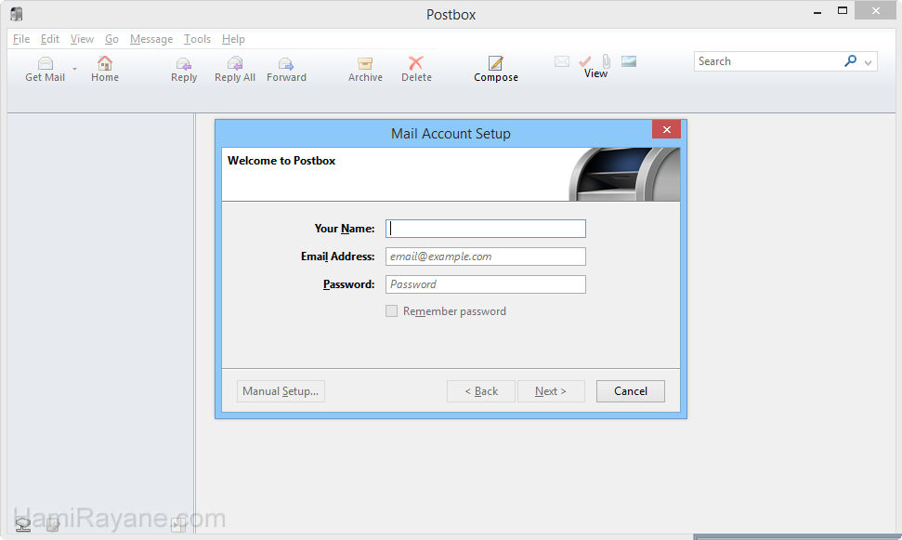902x540 pixels.
Task: Go to Home via the house icon
Action: 105,63
